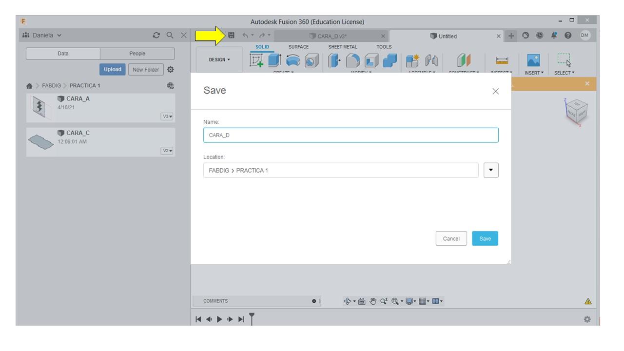Click the search icon in data panel
Viewport: 624px width, 351px height.
[x=170, y=36]
